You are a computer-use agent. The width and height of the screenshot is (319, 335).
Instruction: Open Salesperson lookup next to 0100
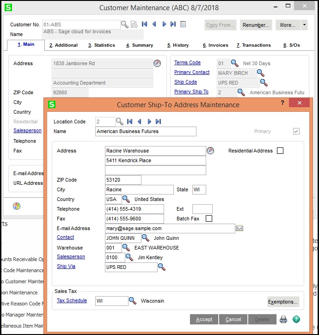[x=129, y=257]
